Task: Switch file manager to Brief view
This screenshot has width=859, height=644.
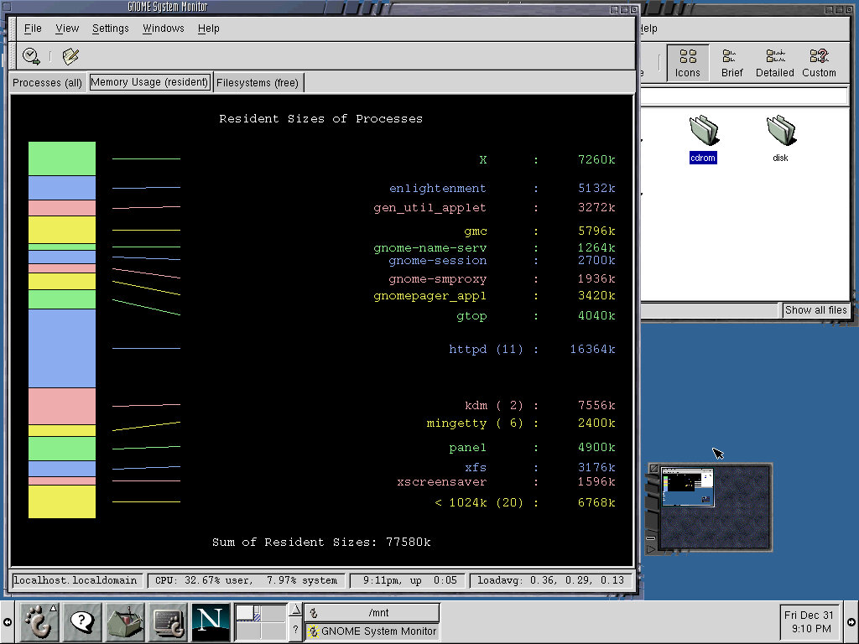Action: click(x=731, y=63)
